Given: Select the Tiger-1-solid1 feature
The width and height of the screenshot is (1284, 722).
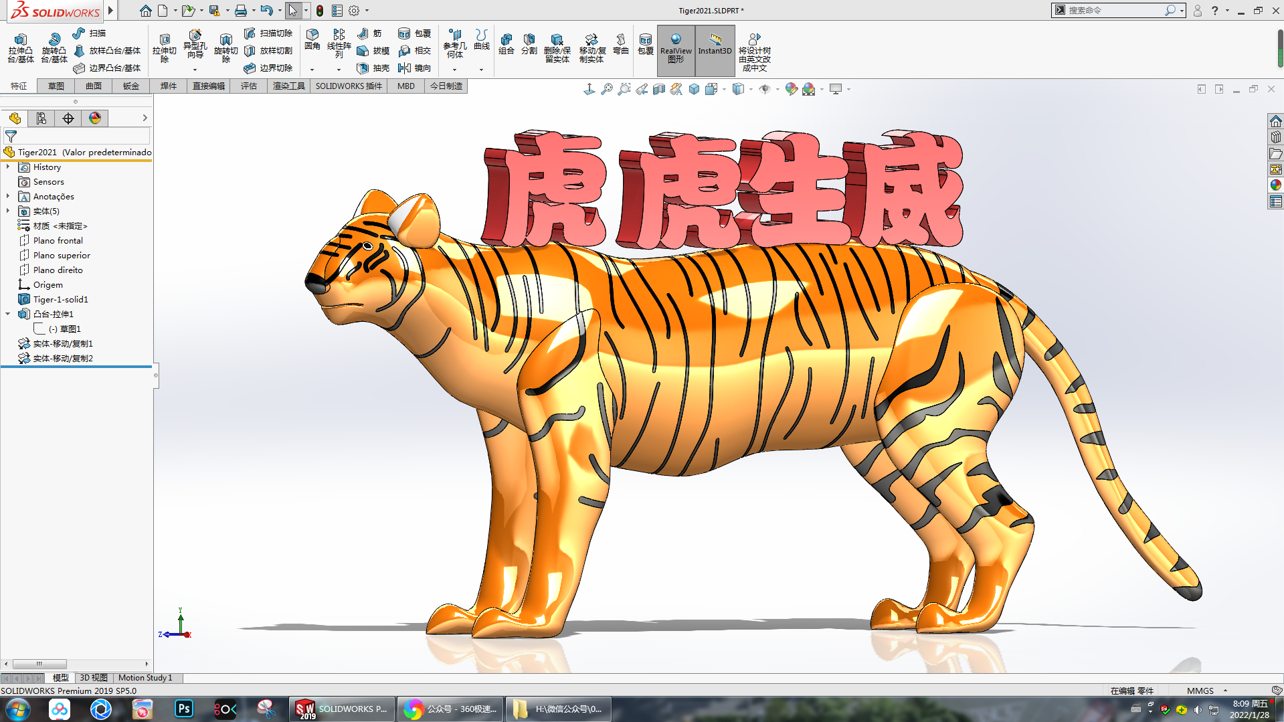Looking at the screenshot, I should [54, 299].
